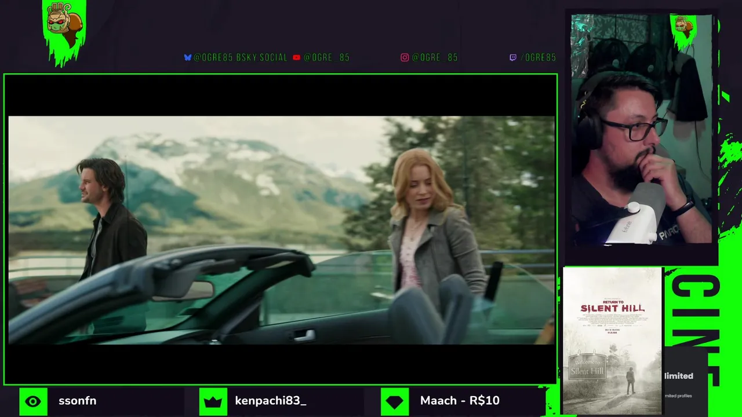The image size is (742, 417).
Task: Click the @OGRE_85 Instagram handle
Action: [435, 57]
